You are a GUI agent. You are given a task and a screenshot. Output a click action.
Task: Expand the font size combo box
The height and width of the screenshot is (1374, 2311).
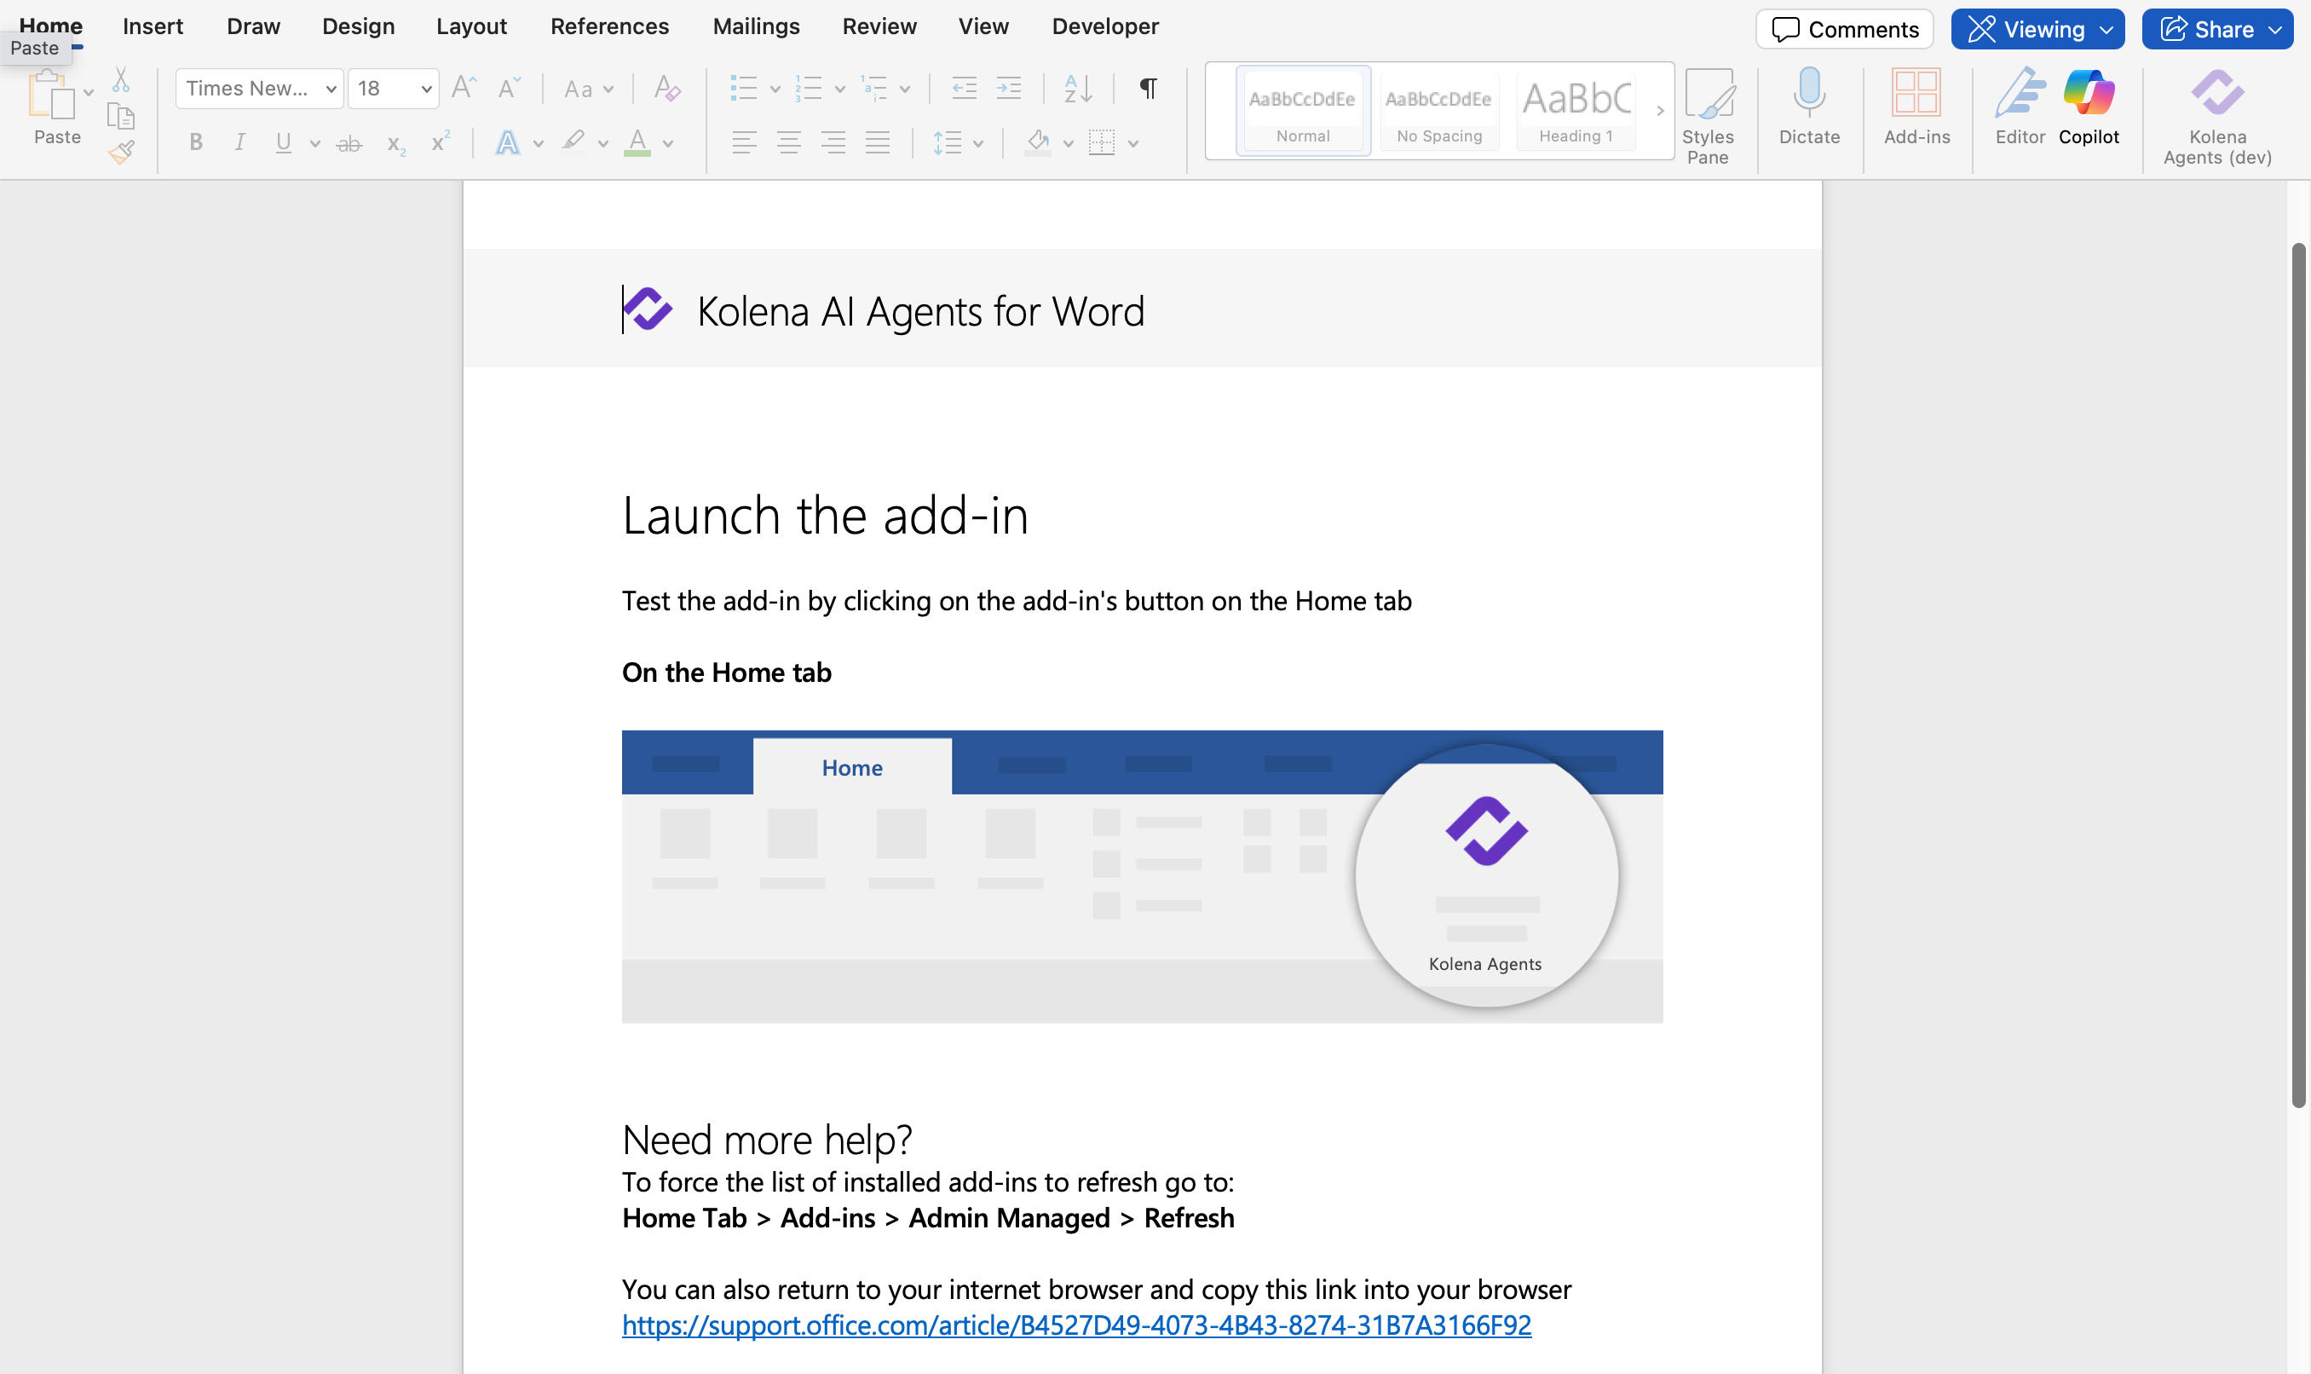pyautogui.click(x=426, y=89)
